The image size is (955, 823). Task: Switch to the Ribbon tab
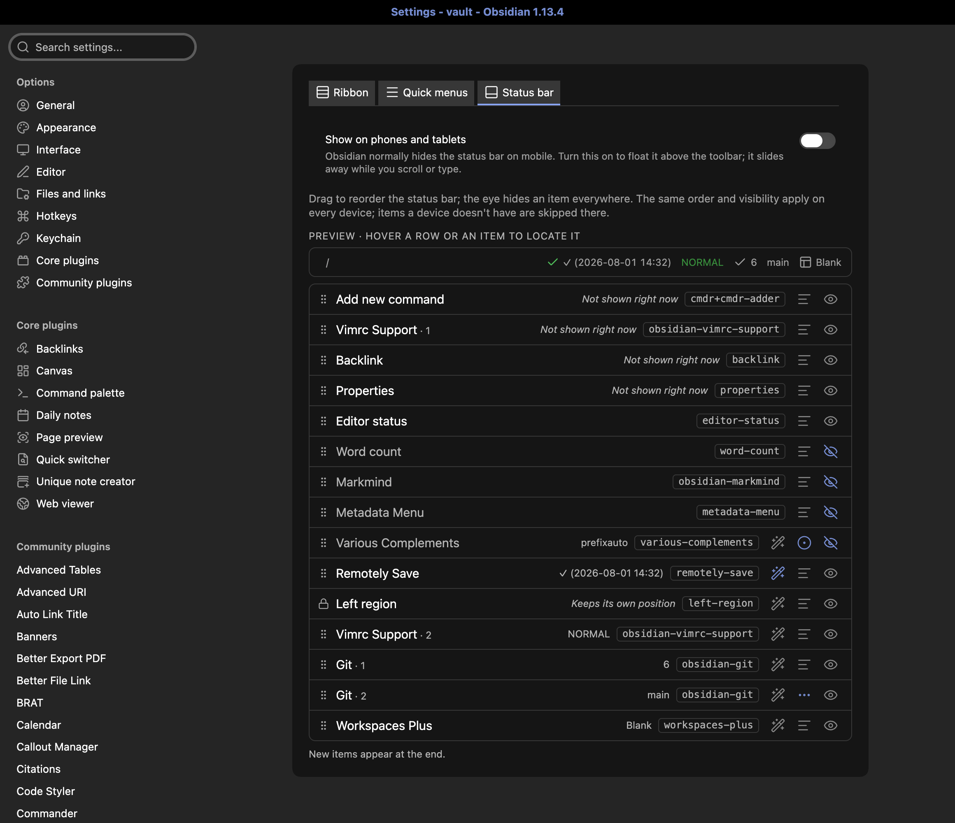(x=342, y=93)
